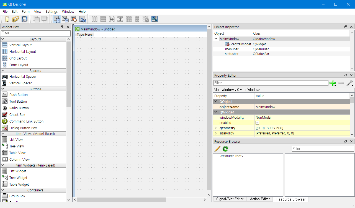Click the Open form folder icon
Screen dimensions: 355x208
click(x=16, y=19)
